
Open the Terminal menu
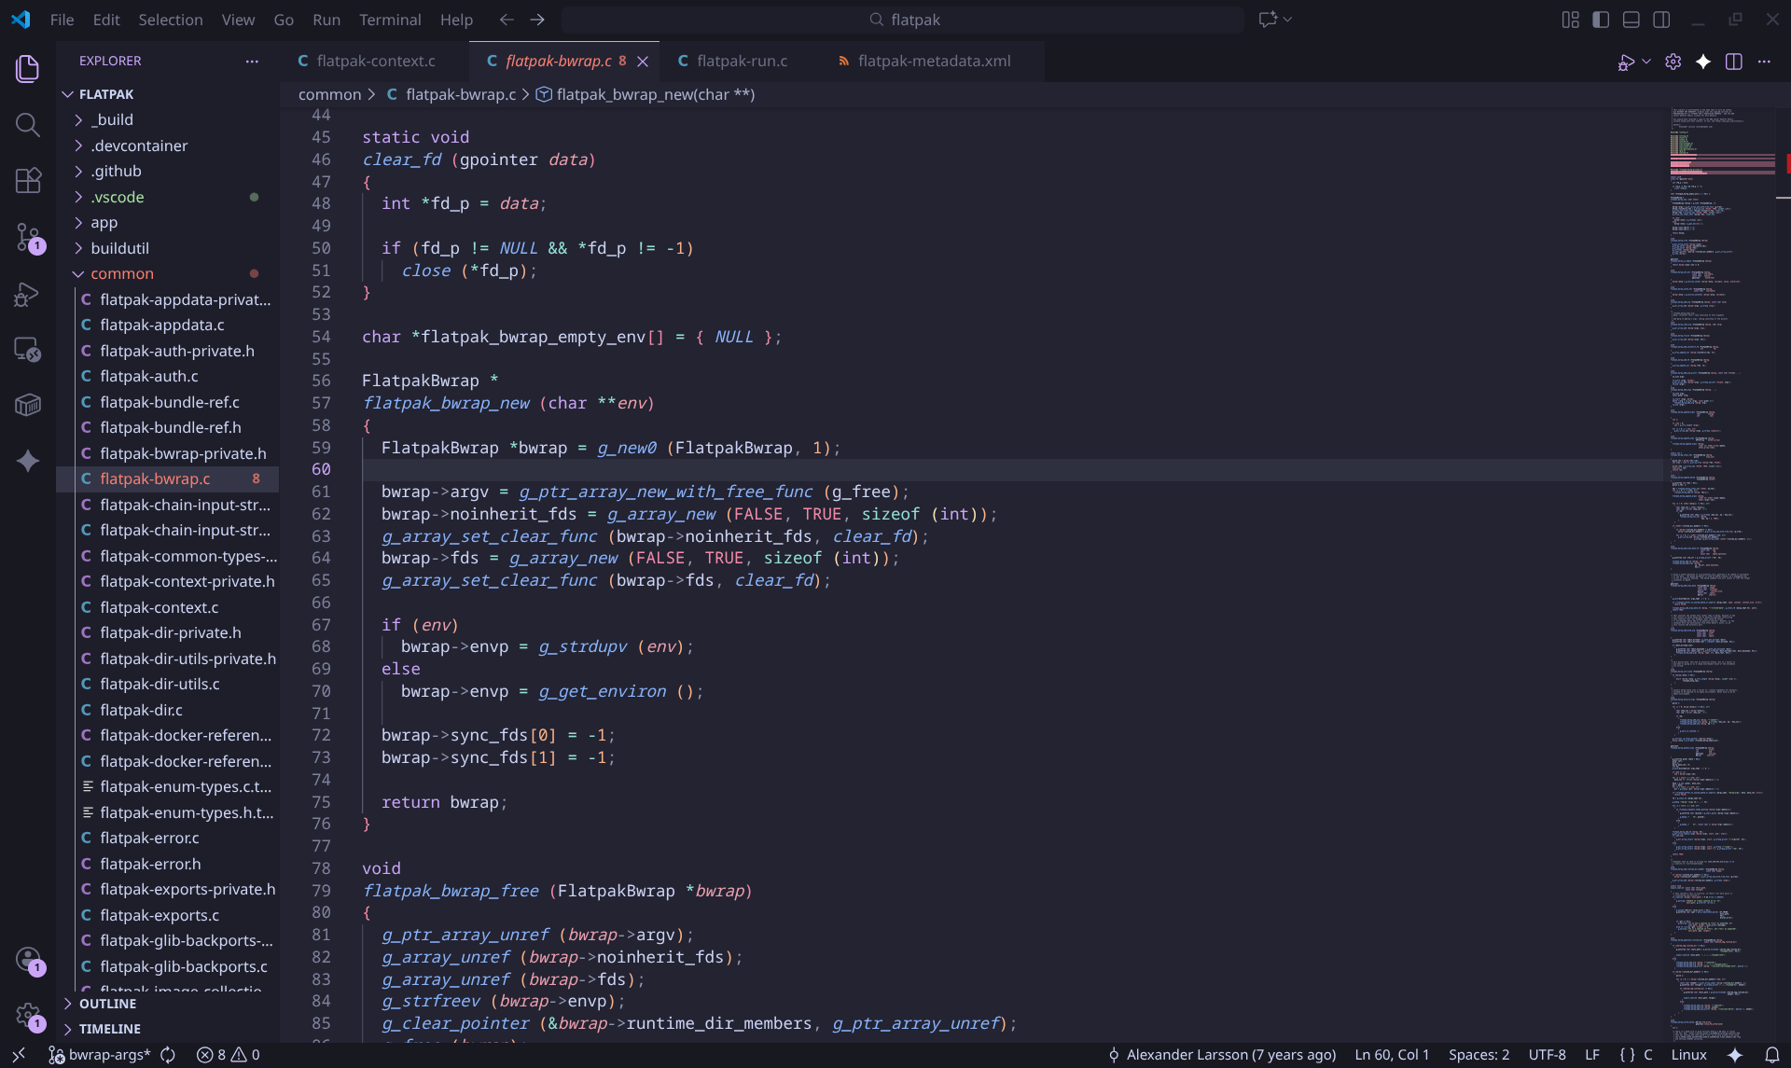click(x=390, y=19)
